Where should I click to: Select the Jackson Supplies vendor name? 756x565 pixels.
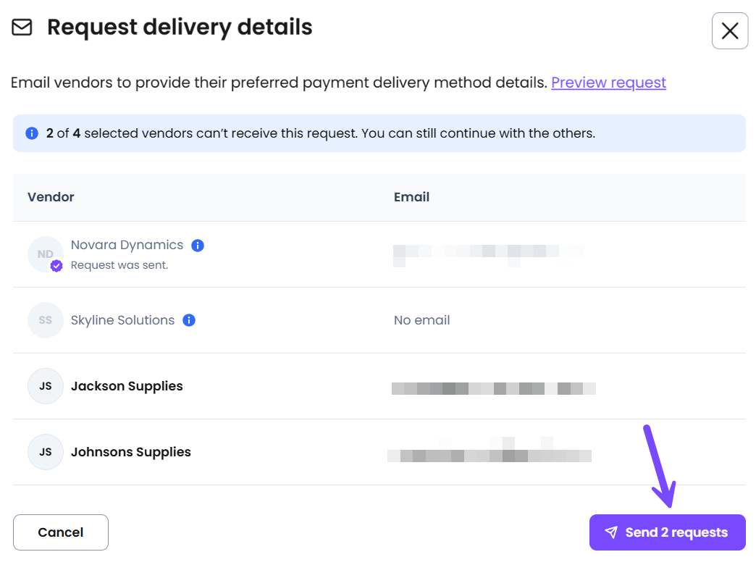pyautogui.click(x=127, y=386)
